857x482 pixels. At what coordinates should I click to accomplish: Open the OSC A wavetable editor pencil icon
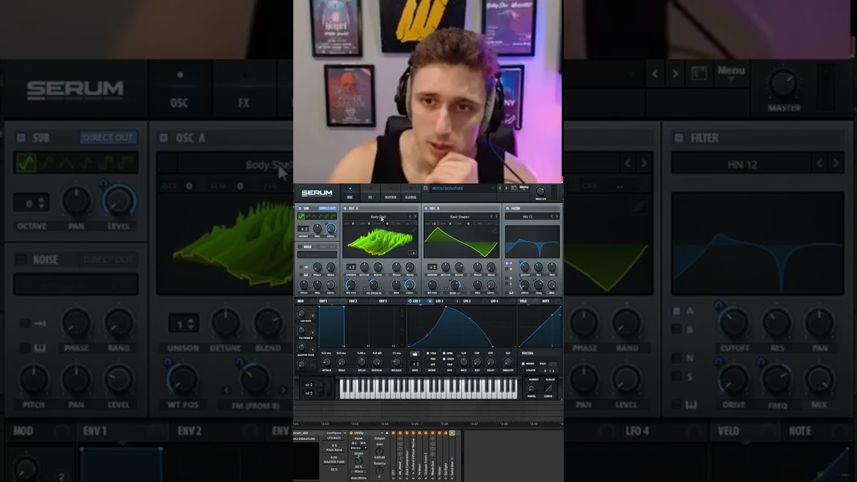pos(414,230)
